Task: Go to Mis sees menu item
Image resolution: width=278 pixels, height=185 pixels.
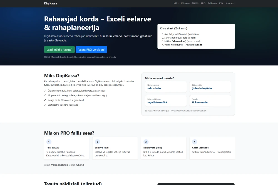Action: (x=185, y=3)
